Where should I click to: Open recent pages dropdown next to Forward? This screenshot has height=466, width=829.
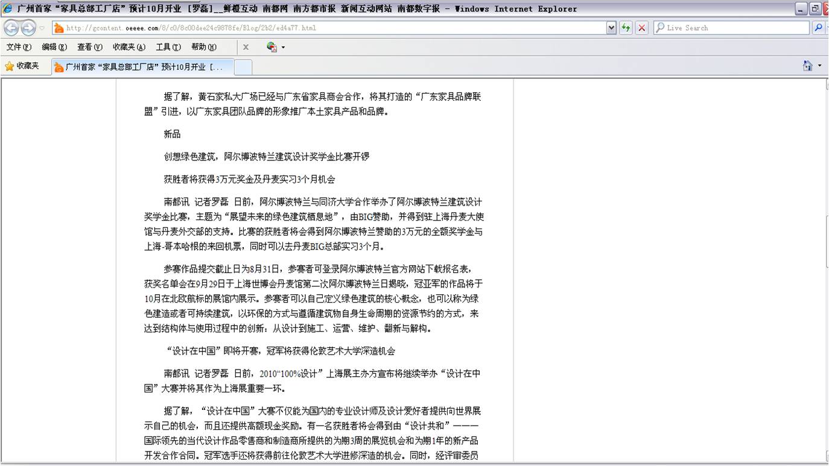click(x=42, y=28)
